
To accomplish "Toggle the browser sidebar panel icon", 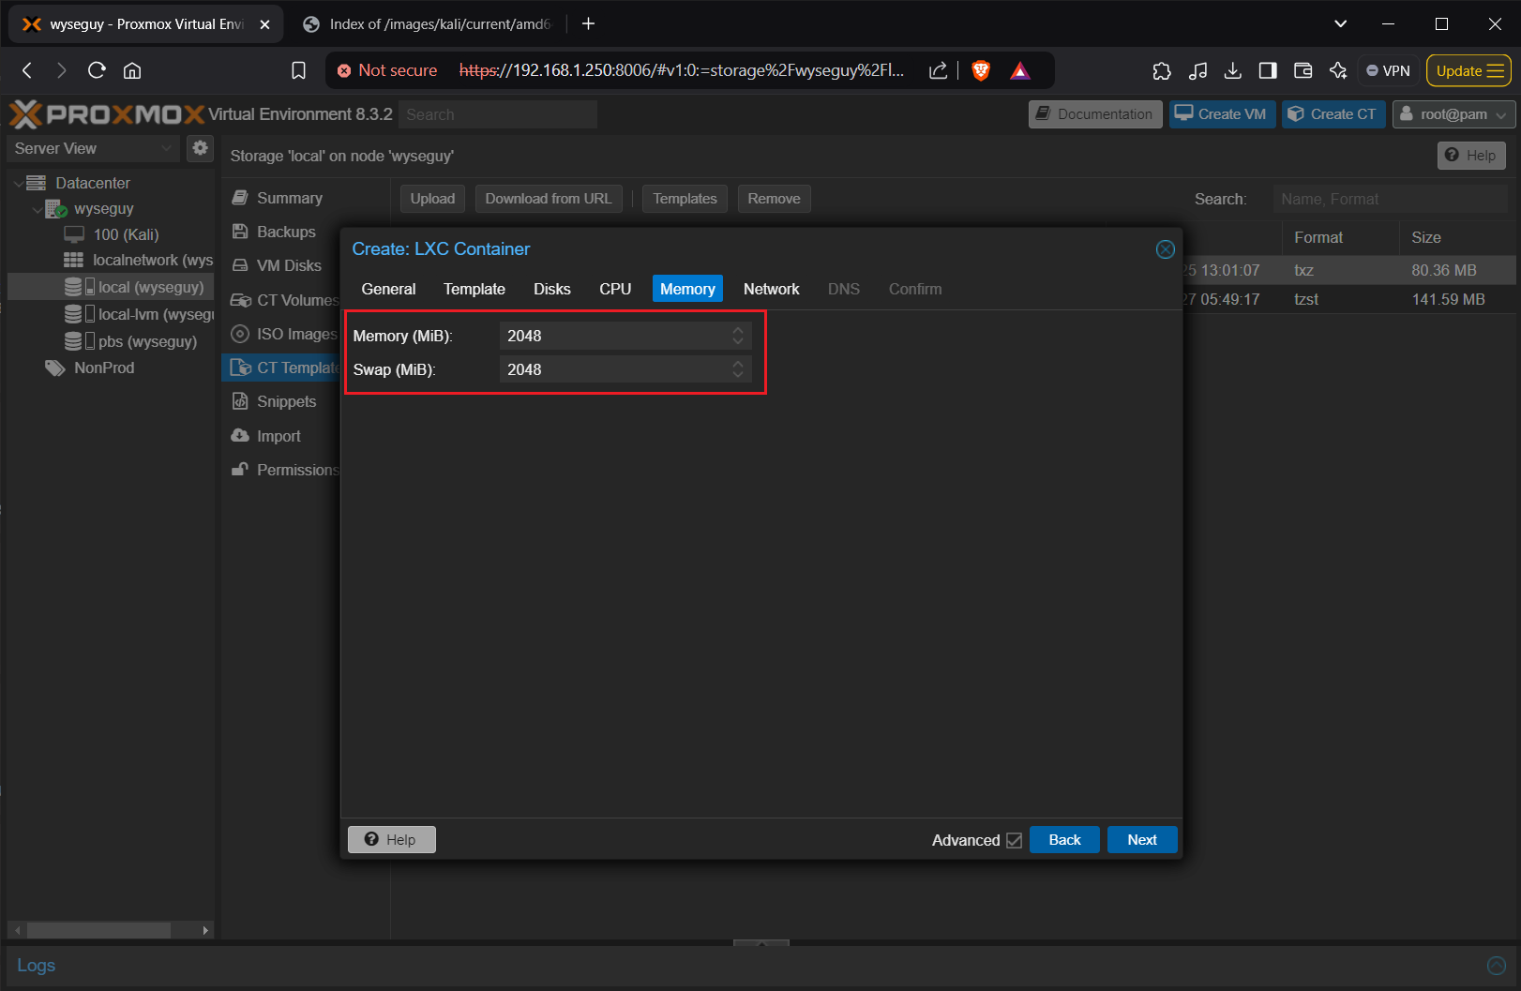I will [1268, 70].
